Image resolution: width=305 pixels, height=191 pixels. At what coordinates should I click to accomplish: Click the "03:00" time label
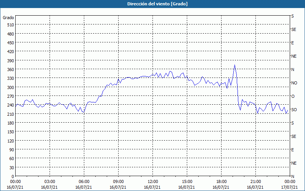click(50, 182)
